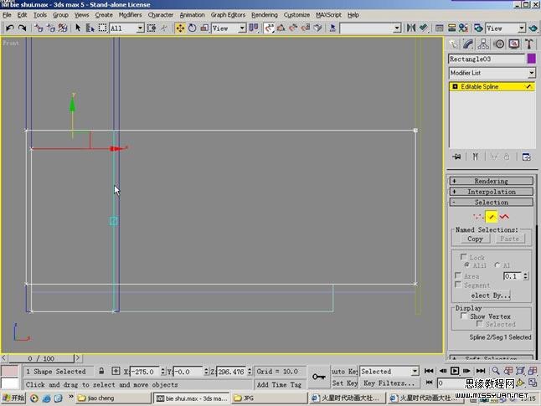Toggle the Auto Key button
This screenshot has height=406, width=541.
[x=344, y=372]
